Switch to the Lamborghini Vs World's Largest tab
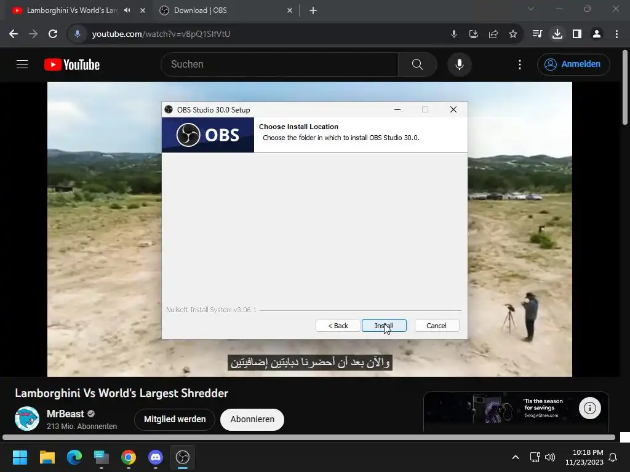The height and width of the screenshot is (472, 630). click(x=73, y=10)
